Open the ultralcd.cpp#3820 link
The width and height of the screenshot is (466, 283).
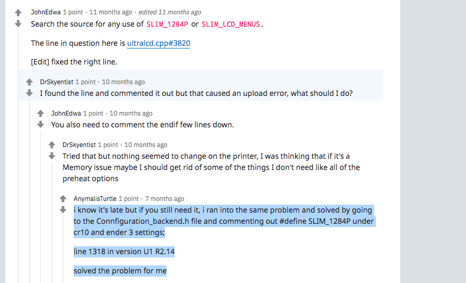159,43
